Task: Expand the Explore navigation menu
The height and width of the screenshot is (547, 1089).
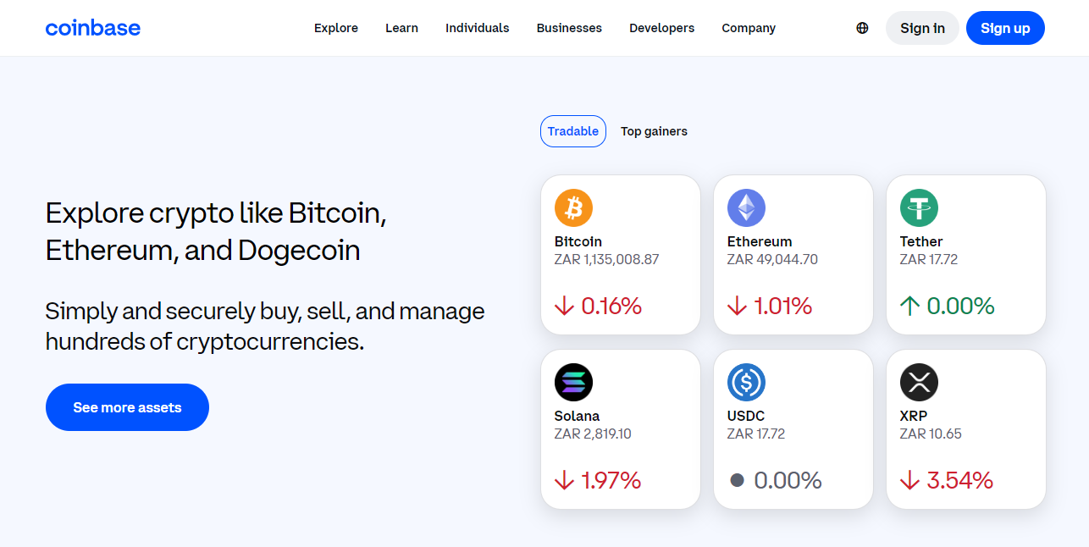Action: (x=336, y=28)
